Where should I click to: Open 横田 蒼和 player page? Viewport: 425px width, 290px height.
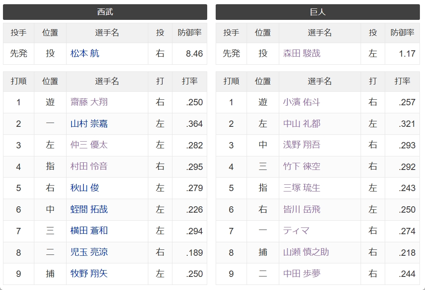point(89,231)
